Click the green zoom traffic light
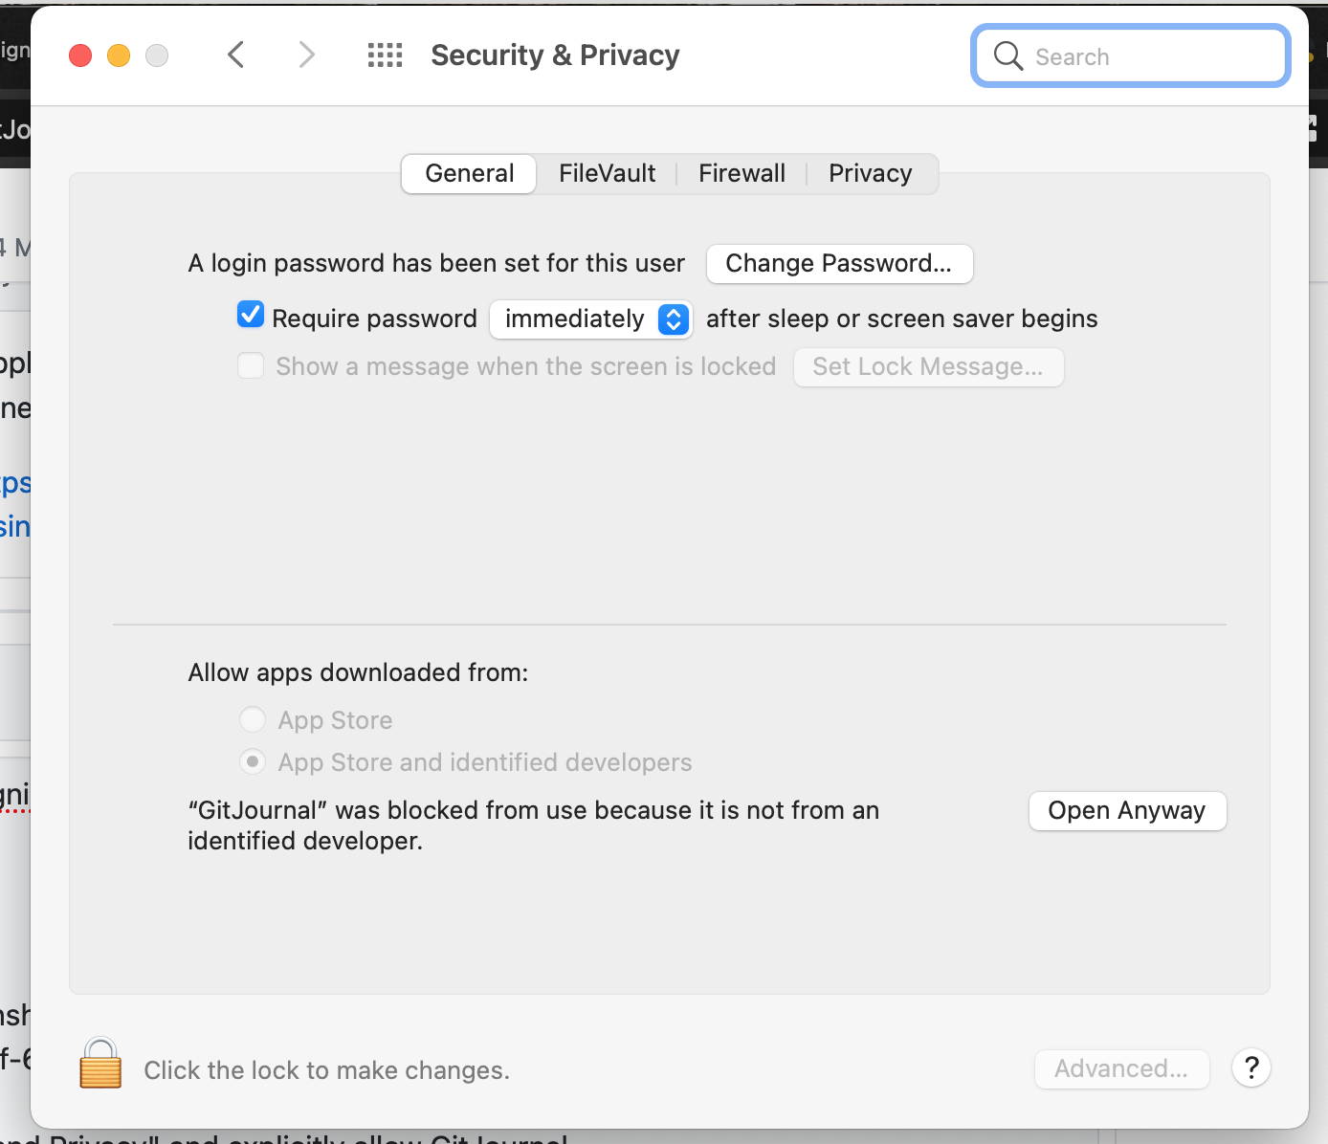This screenshot has width=1328, height=1144. (156, 55)
